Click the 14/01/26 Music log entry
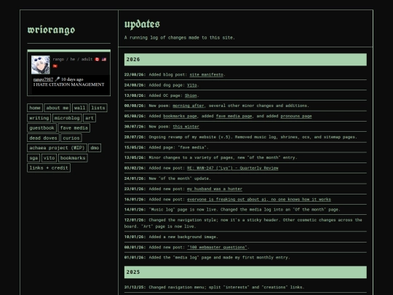Viewport: 393px width, 295px height. tap(245, 210)
